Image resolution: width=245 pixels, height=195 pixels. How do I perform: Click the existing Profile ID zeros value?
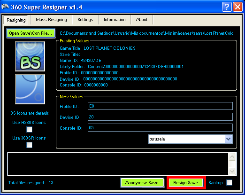[100, 73]
